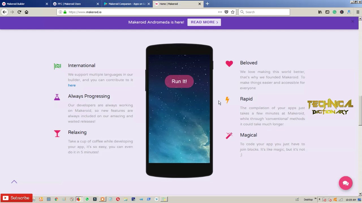Screen dimensions: 362x203
Task: Expand the Desktop toolbar double chevron
Action: (315, 198)
